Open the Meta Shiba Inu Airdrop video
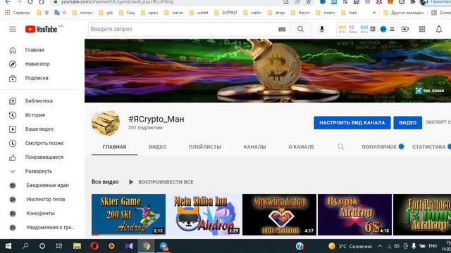Screen dimensions: 451x253 tap(204, 214)
